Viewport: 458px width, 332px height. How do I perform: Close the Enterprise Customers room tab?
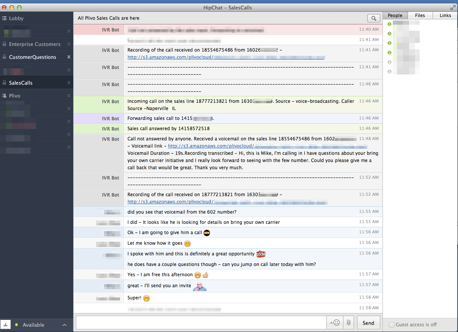point(69,44)
